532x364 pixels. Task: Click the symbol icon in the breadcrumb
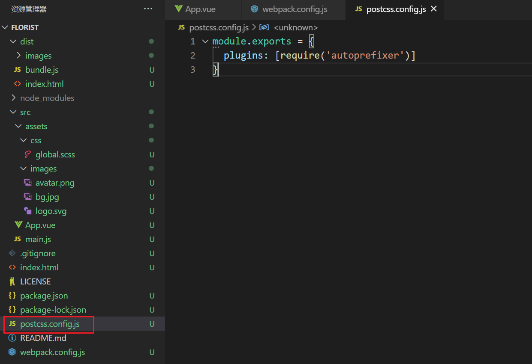tap(264, 27)
